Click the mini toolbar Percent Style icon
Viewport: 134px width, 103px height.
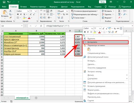(x=115, y=28)
